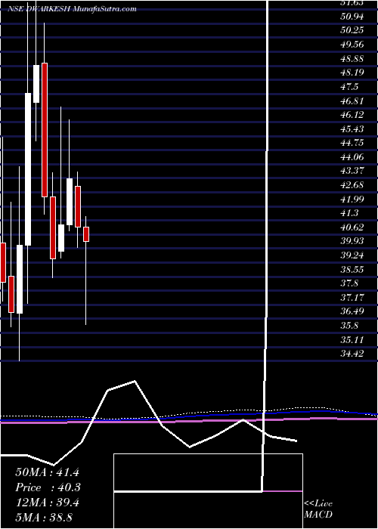Click the 12MA : 39.4 label

(47, 503)
